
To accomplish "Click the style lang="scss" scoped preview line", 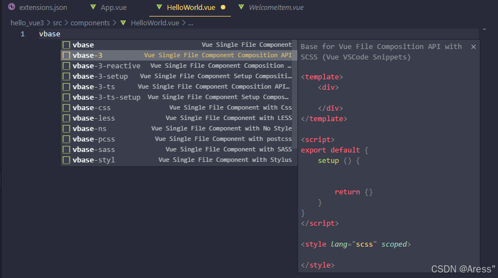I will 356,244.
